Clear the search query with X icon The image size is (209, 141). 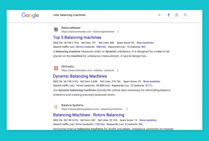point(159,15)
